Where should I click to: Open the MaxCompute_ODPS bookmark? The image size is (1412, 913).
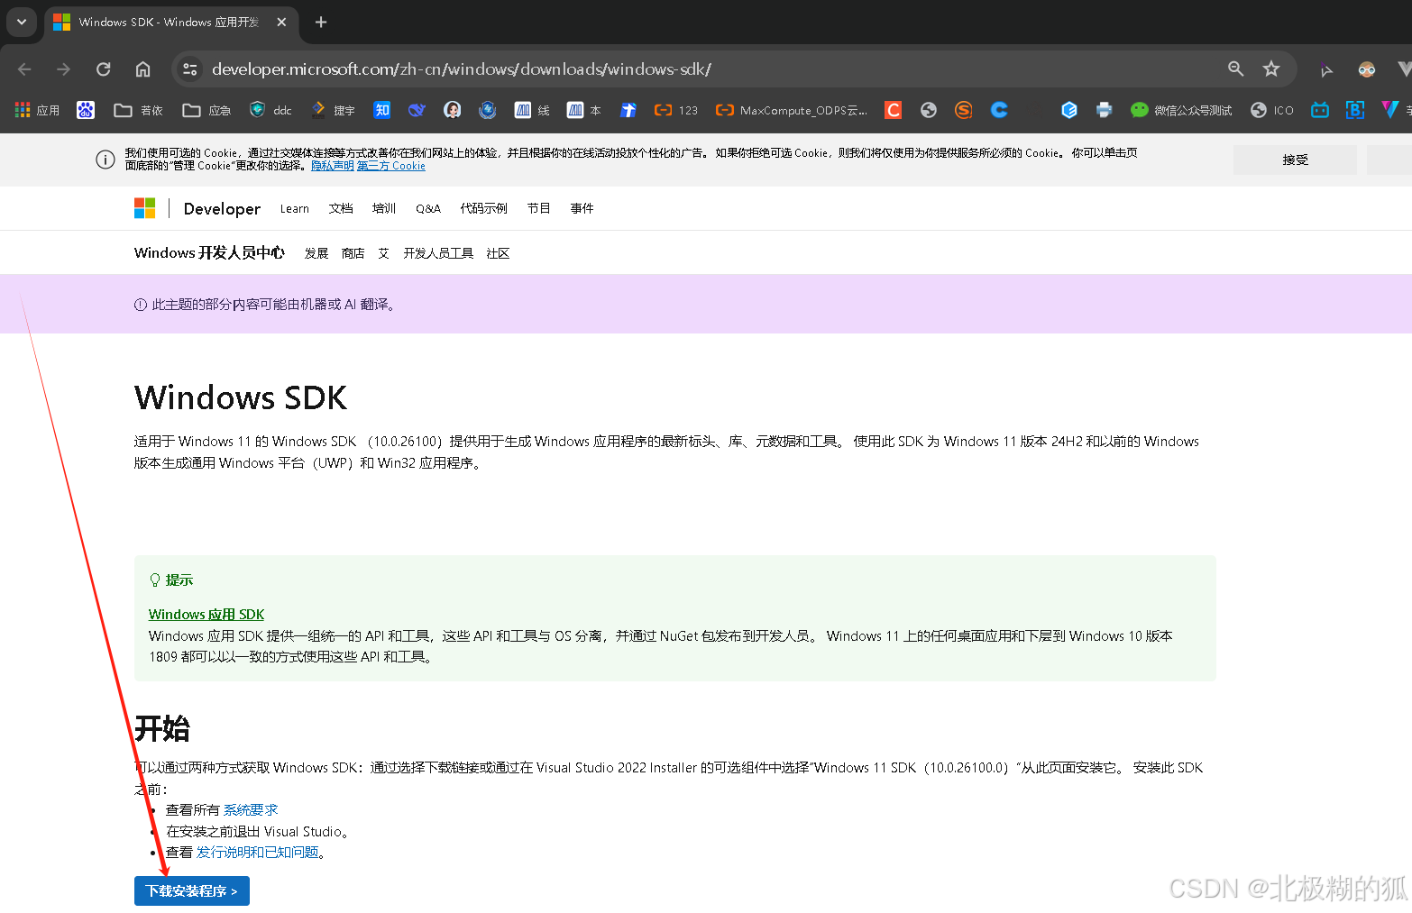(x=791, y=110)
